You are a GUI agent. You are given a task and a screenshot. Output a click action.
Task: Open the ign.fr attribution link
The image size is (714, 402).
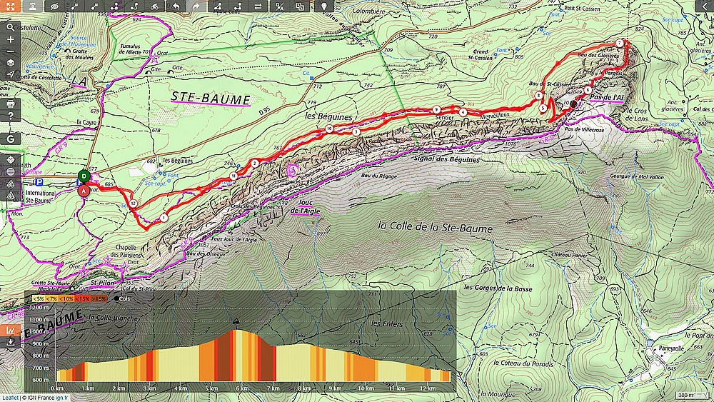tap(62, 398)
